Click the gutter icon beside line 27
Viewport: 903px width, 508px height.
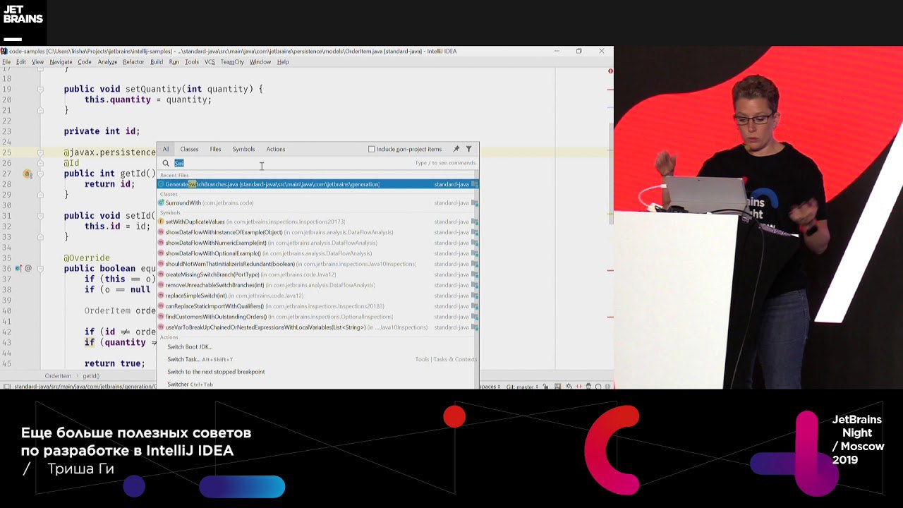tap(28, 174)
